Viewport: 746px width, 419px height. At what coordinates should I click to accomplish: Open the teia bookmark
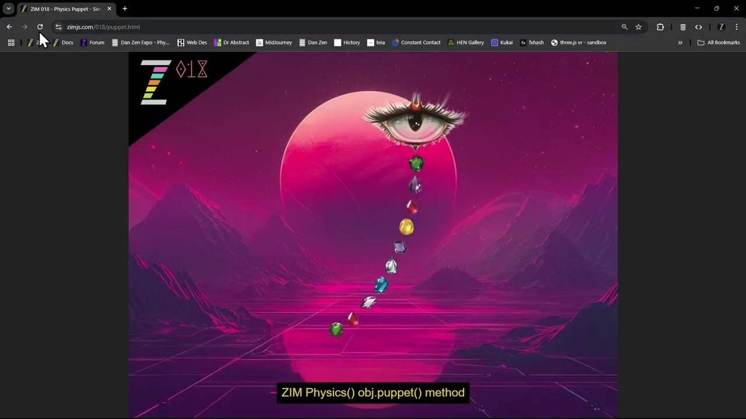376,42
